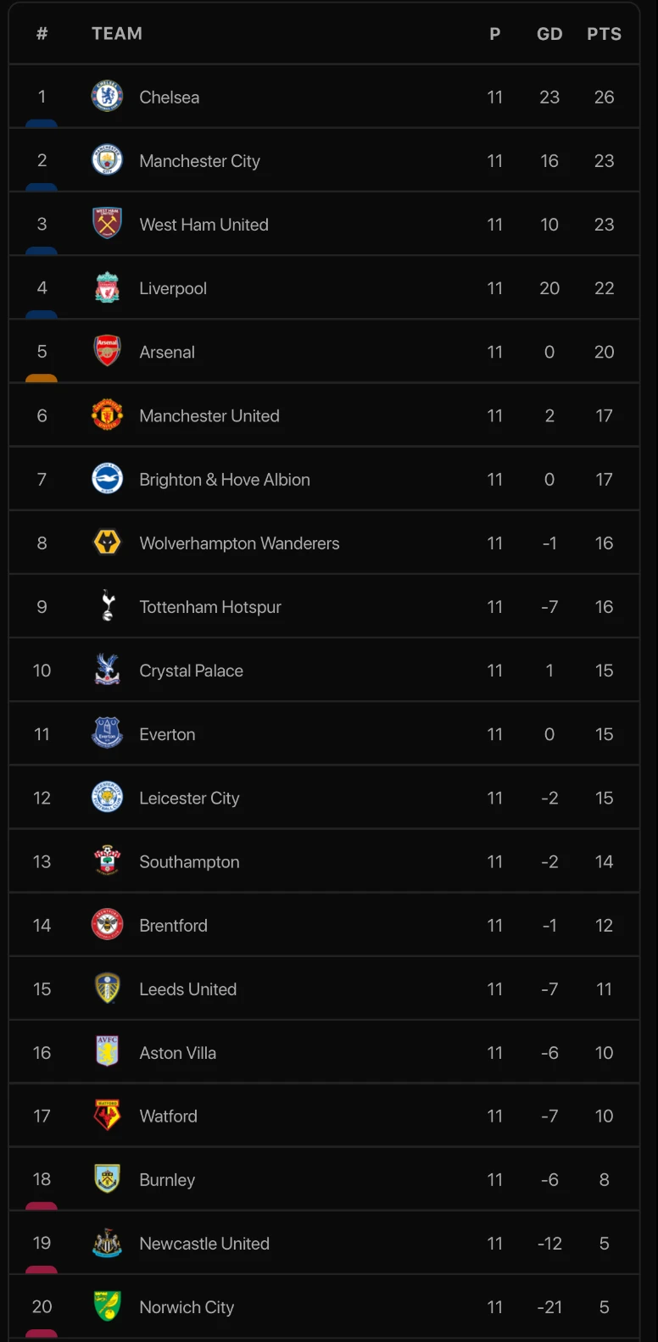Click the Manchester United crest icon
This screenshot has width=658, height=1342.
click(107, 415)
